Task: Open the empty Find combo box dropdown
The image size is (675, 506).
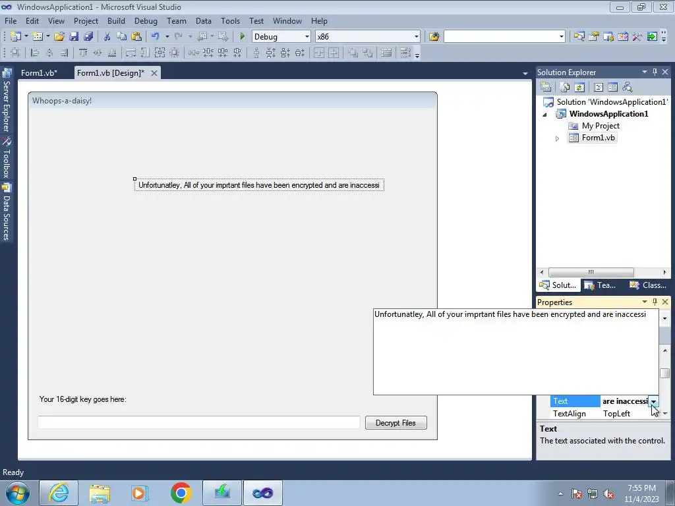Action: point(562,37)
